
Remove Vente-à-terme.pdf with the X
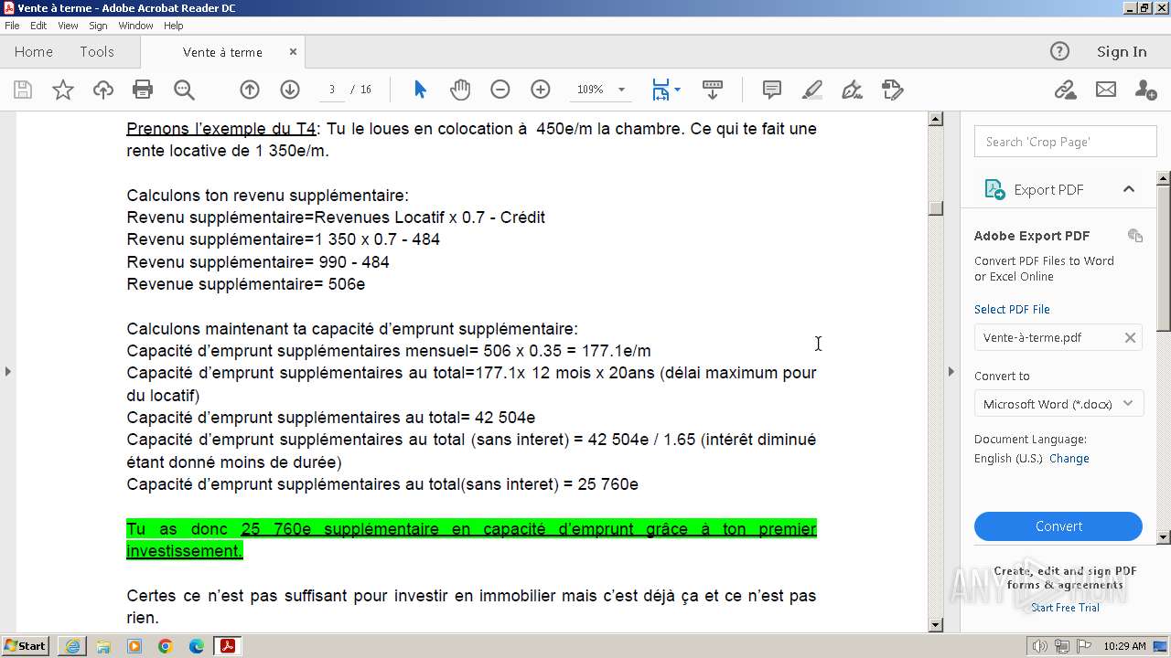pyautogui.click(x=1130, y=337)
